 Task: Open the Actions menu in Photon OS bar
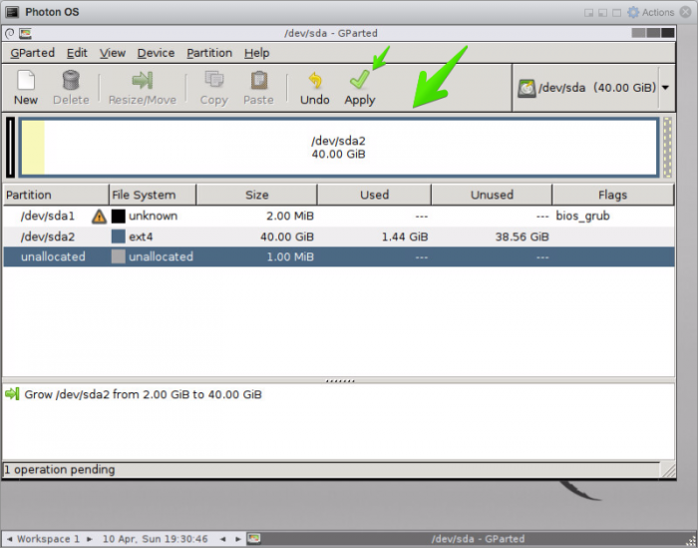[657, 12]
